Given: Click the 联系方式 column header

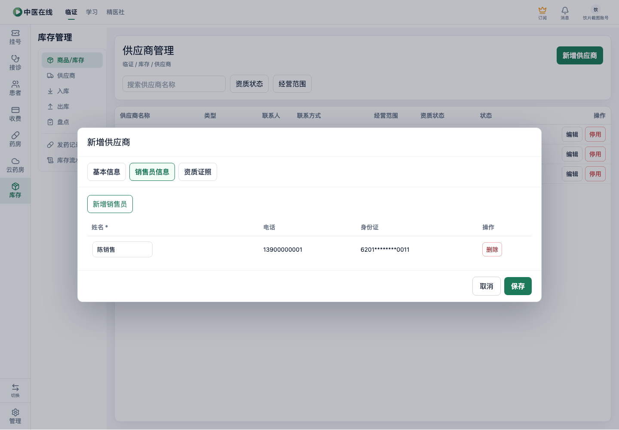Looking at the screenshot, I should click(x=309, y=116).
